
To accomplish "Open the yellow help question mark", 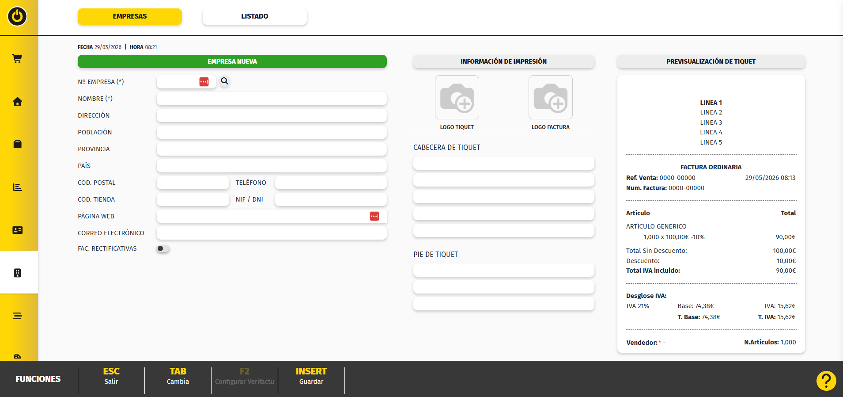I will [826, 381].
